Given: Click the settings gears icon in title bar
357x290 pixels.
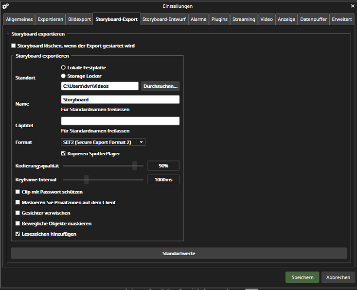Looking at the screenshot, I should pos(5,6).
